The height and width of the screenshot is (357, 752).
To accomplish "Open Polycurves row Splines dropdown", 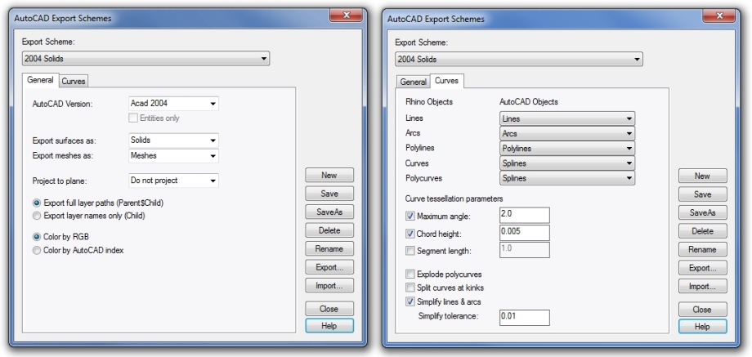I will coord(567,178).
